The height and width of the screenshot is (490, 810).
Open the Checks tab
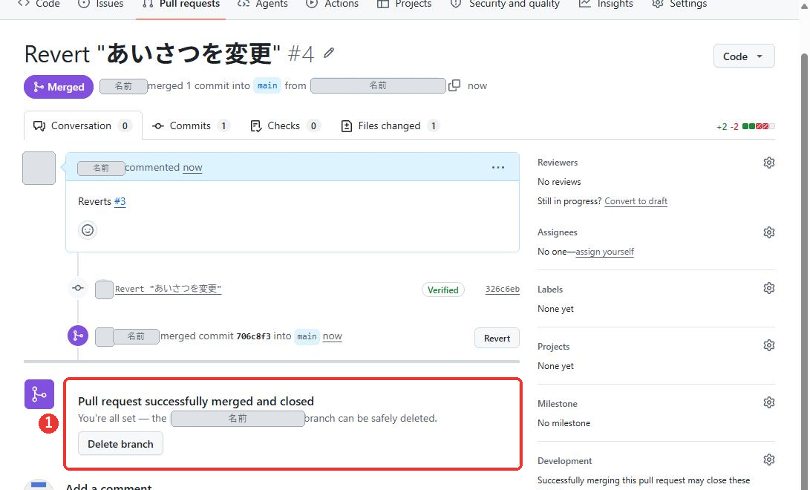[x=284, y=125]
